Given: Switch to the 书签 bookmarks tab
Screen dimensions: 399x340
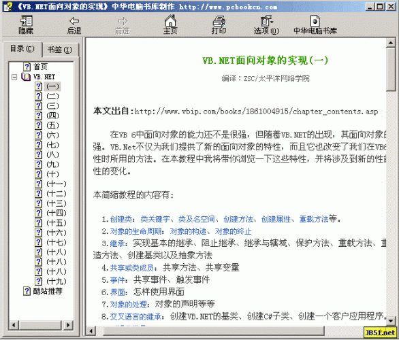Looking at the screenshot, I should pyautogui.click(x=60, y=50).
